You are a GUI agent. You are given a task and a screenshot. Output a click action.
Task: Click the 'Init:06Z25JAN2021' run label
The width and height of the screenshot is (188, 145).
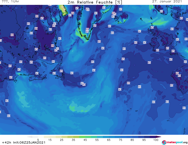pyautogui.click(x=29, y=142)
